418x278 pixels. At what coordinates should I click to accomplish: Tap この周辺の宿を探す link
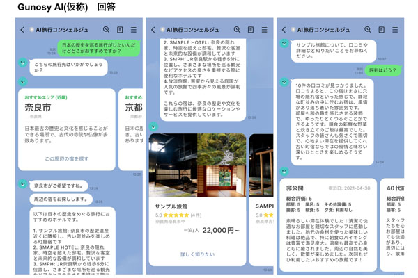[x=66, y=159]
